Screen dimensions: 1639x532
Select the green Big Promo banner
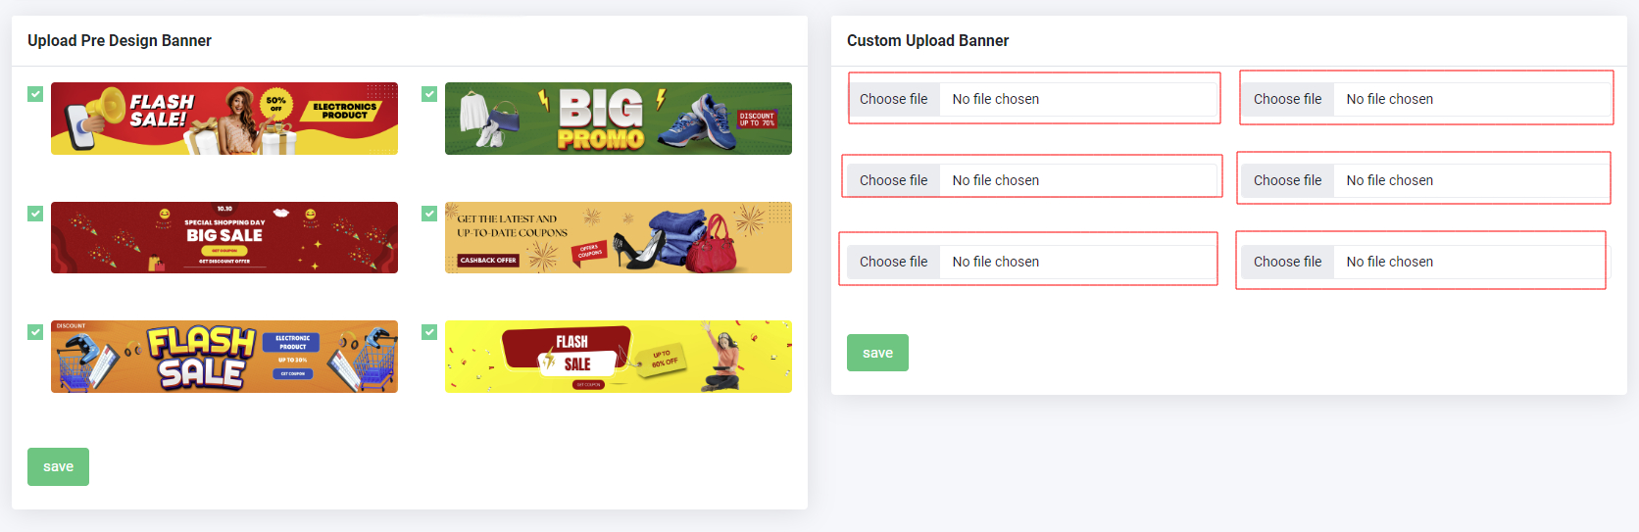(x=619, y=119)
